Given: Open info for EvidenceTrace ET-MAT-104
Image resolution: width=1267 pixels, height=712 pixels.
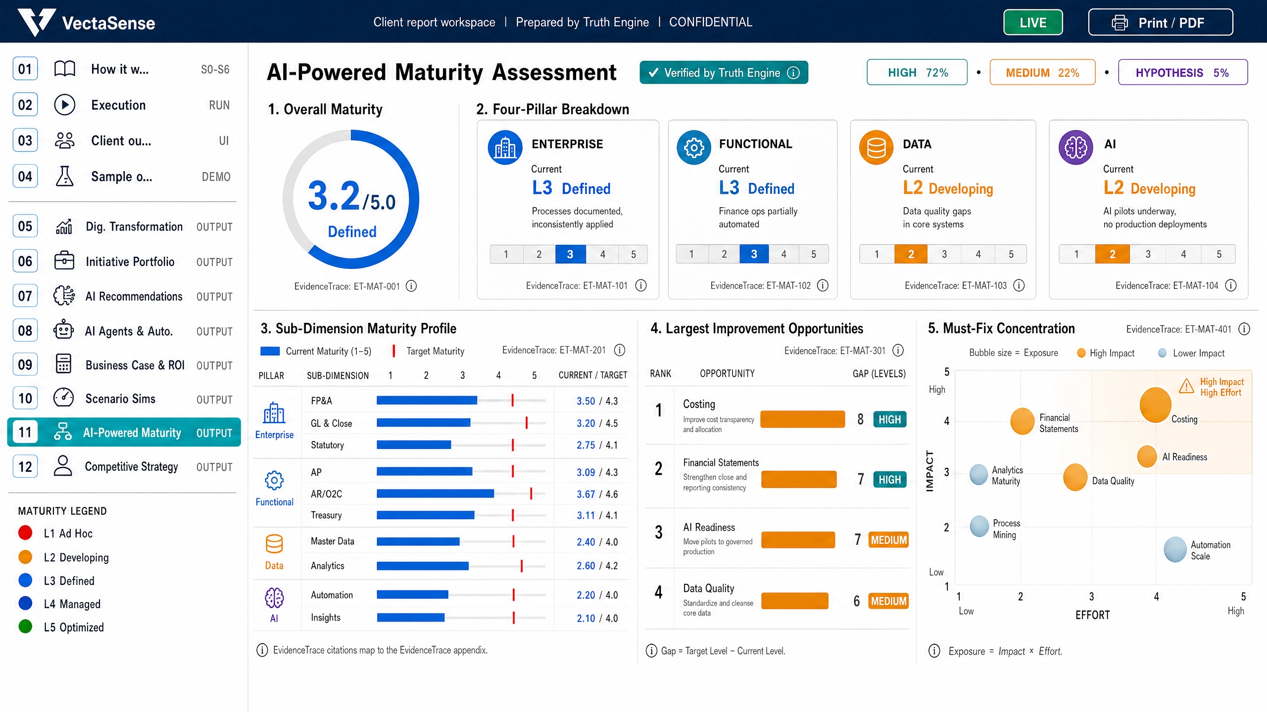Looking at the screenshot, I should pos(1231,285).
